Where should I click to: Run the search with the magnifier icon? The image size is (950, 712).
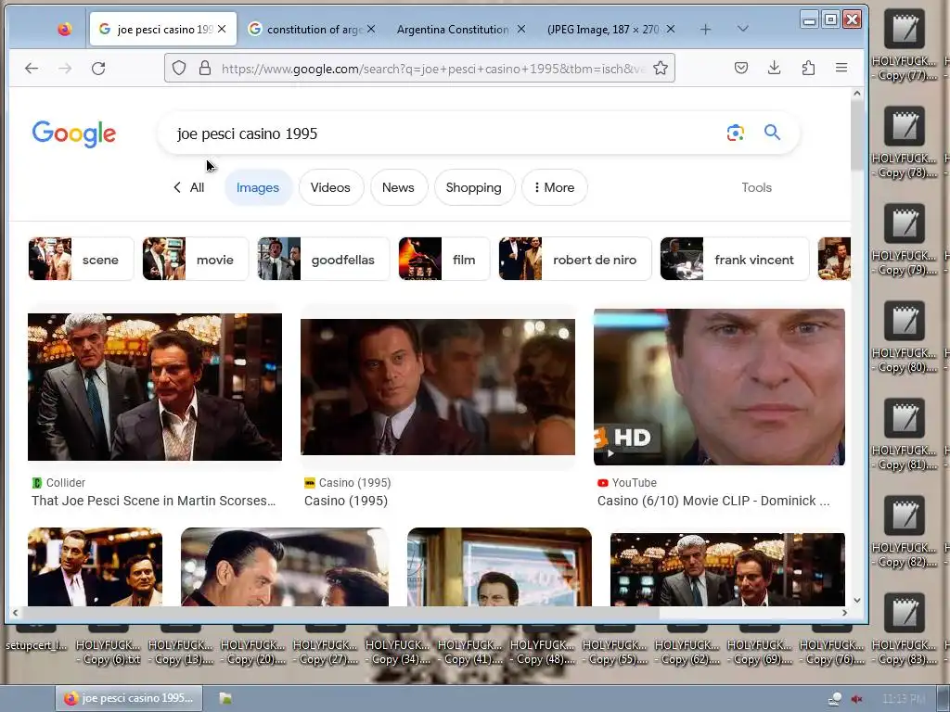[772, 132]
